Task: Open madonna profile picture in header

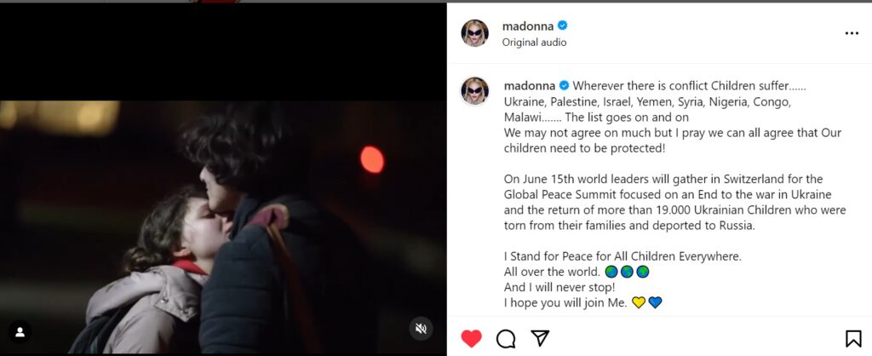Action: [475, 33]
